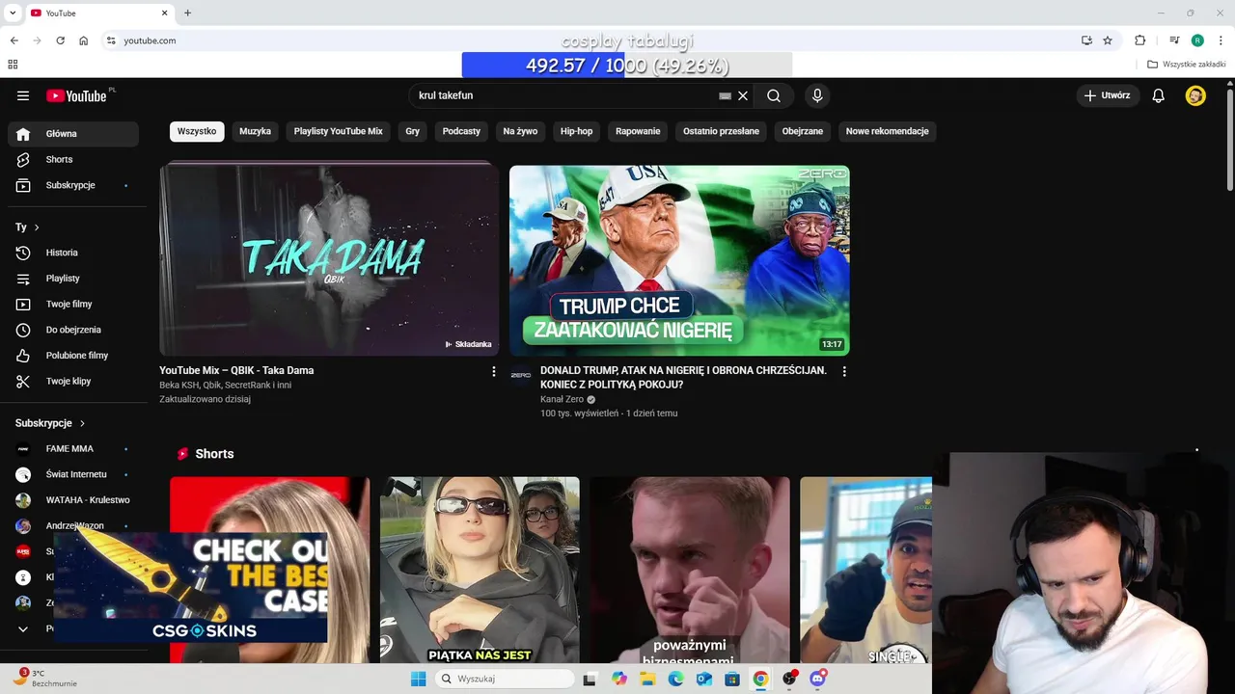
Task: Select the Na żywo filter chip
Action: tap(520, 131)
